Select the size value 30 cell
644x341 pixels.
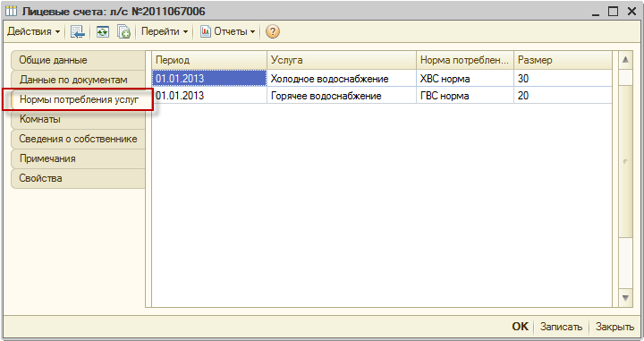pos(563,78)
